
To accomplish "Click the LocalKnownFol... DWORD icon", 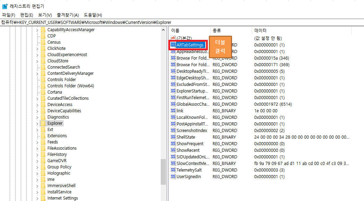I will (173, 117).
